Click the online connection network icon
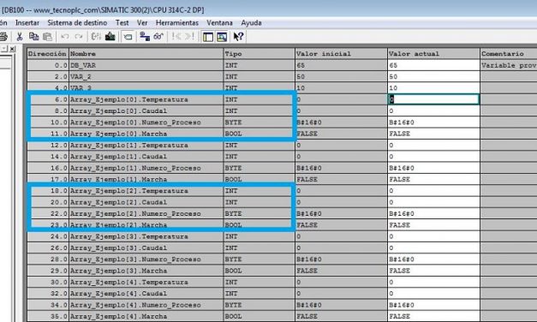Viewport: 537px width, 322px height. (145, 36)
